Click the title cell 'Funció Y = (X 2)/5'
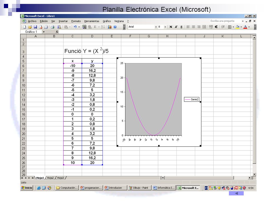268x201 pixels. pos(86,51)
